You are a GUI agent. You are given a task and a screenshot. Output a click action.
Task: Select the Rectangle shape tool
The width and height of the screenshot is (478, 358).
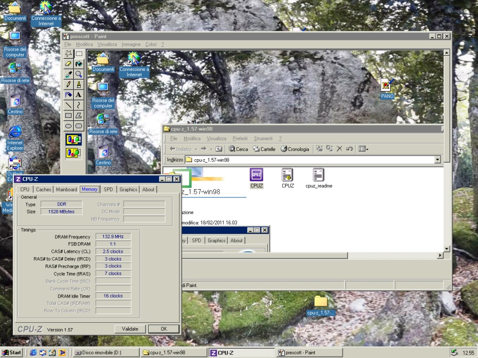[68, 116]
